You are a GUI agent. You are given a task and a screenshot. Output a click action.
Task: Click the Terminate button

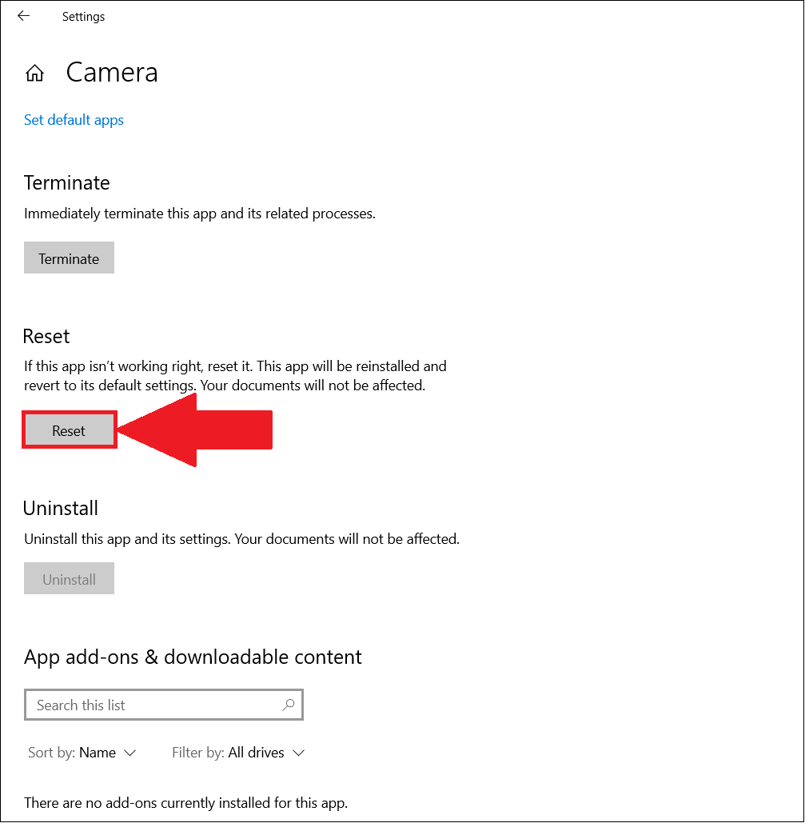pos(69,258)
